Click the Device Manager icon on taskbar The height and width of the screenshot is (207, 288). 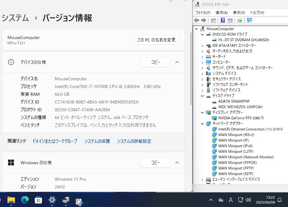point(66,200)
